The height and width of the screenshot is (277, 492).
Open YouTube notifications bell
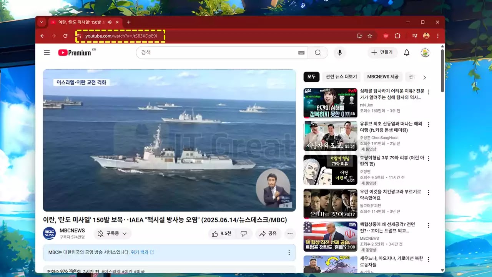[x=407, y=53]
